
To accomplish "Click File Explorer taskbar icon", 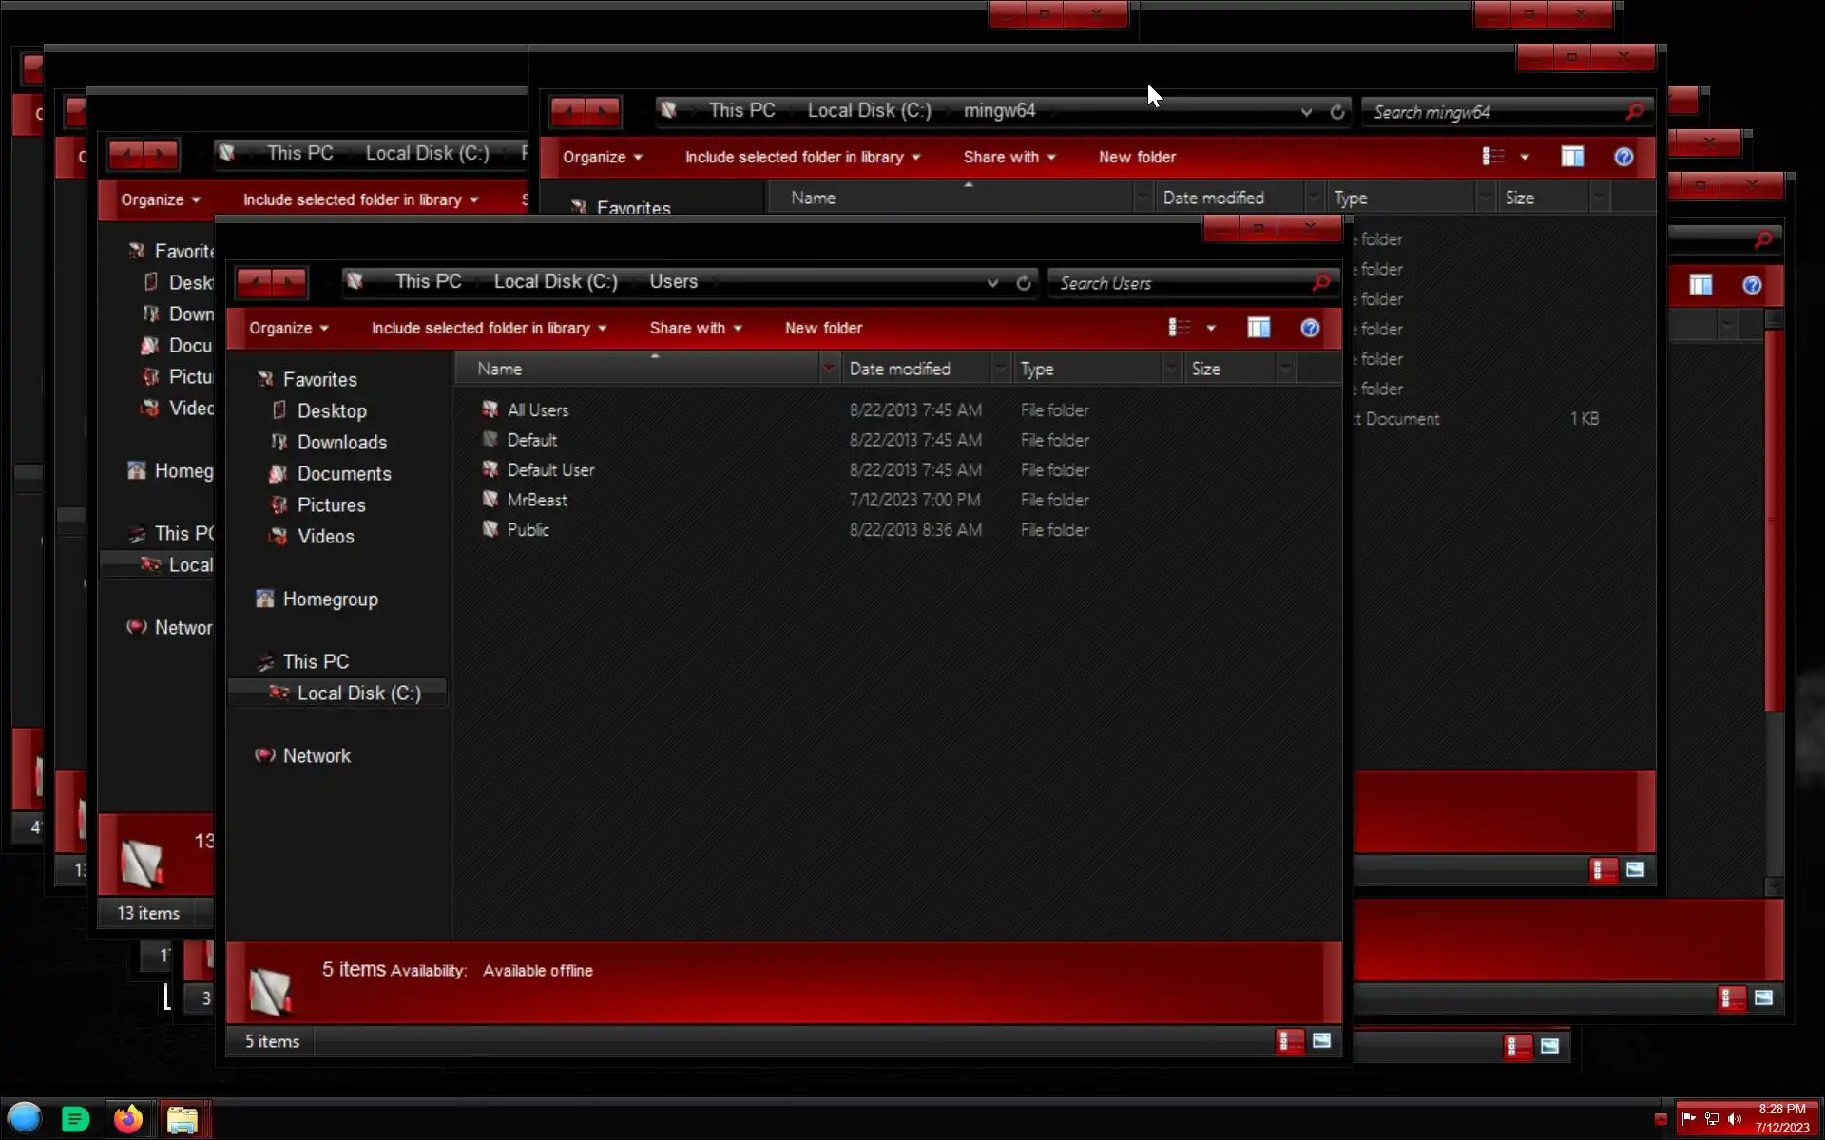I will (x=182, y=1119).
